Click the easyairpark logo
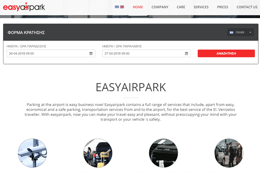This screenshot has width=260, height=173. 24,7
